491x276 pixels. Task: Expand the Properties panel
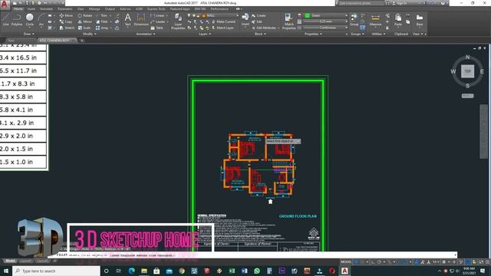pyautogui.click(x=313, y=34)
